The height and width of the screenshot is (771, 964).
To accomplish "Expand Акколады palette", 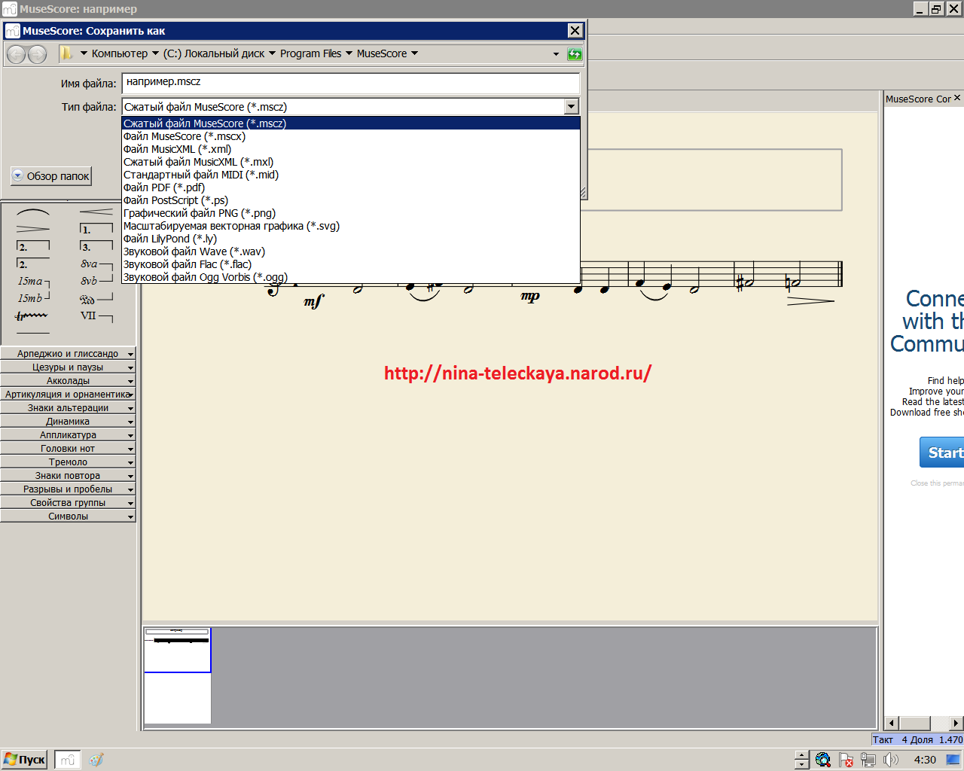I will [68, 381].
